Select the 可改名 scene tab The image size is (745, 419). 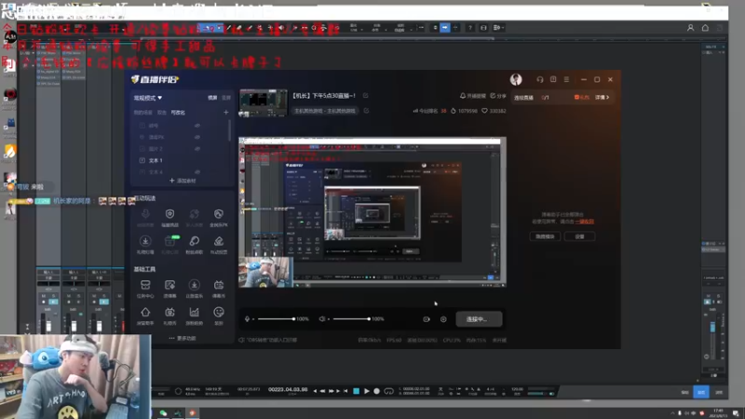pos(178,113)
